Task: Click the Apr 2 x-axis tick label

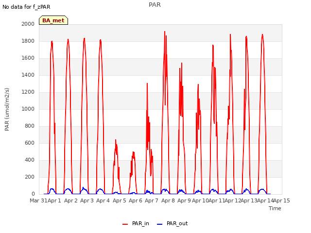Action: point(71,200)
